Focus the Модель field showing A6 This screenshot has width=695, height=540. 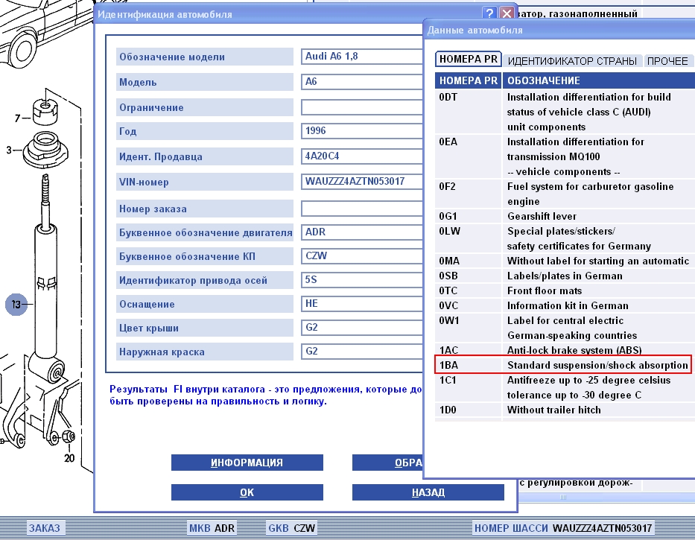click(362, 82)
